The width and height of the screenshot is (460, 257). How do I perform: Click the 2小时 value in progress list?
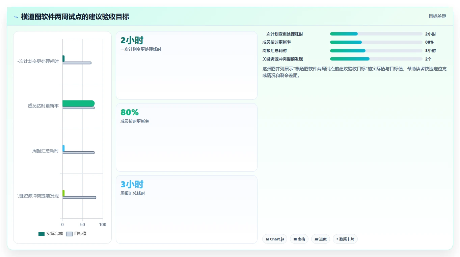coord(430,34)
